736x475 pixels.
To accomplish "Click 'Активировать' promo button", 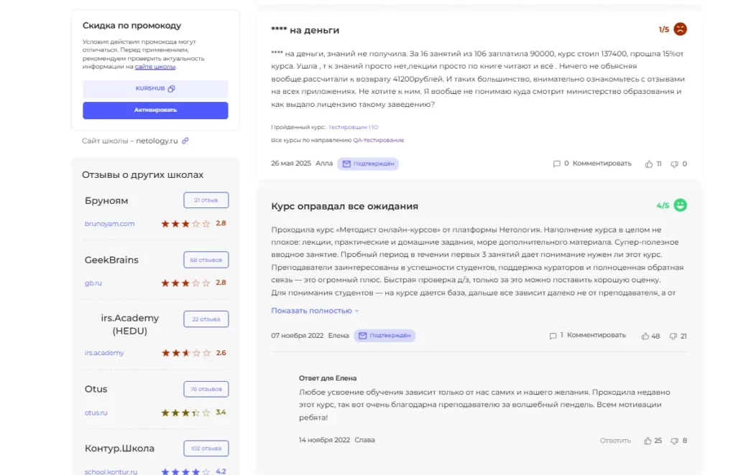I will 155,110.
